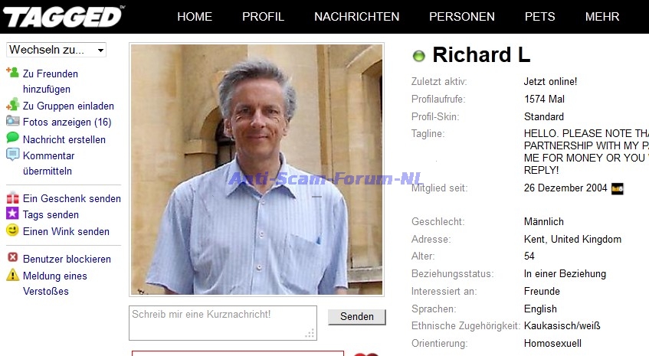The height and width of the screenshot is (356, 649).
Task: Open the PETS navigation item
Action: 539,17
